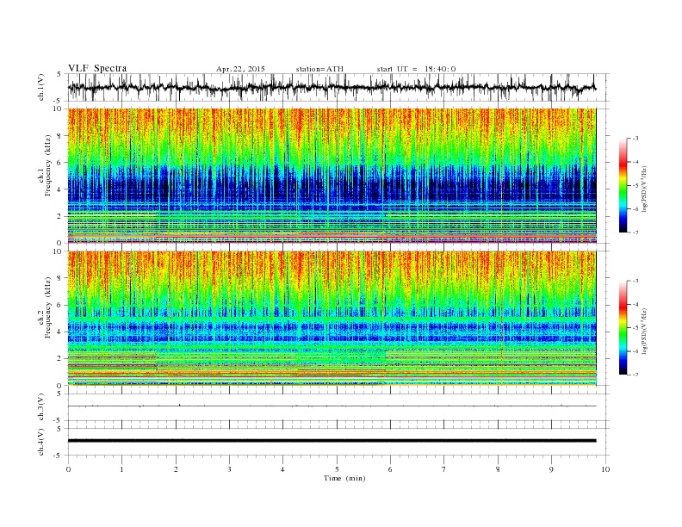682x527 pixels.
Task: Click the "ch.3(V)" axis label
Action: pos(41,407)
